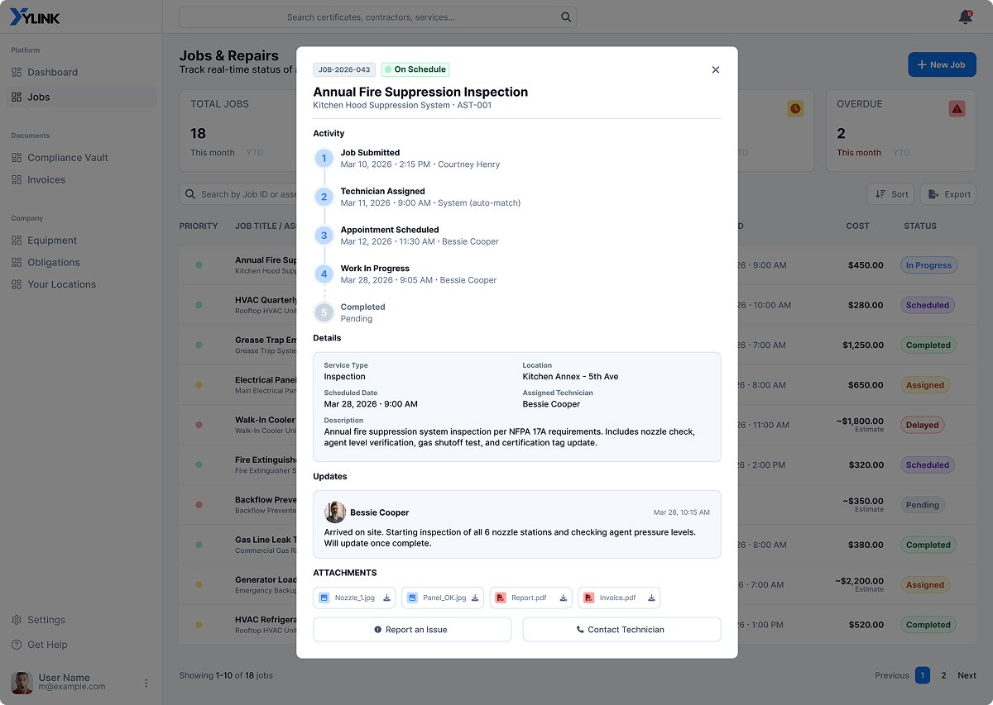993x705 pixels.
Task: Click the Report an Issue button
Action: click(412, 630)
